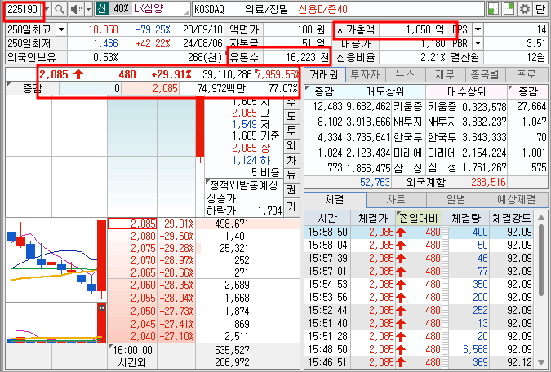The height and width of the screenshot is (372, 551).
Task: Click the 권 side button
Action: (x=291, y=190)
